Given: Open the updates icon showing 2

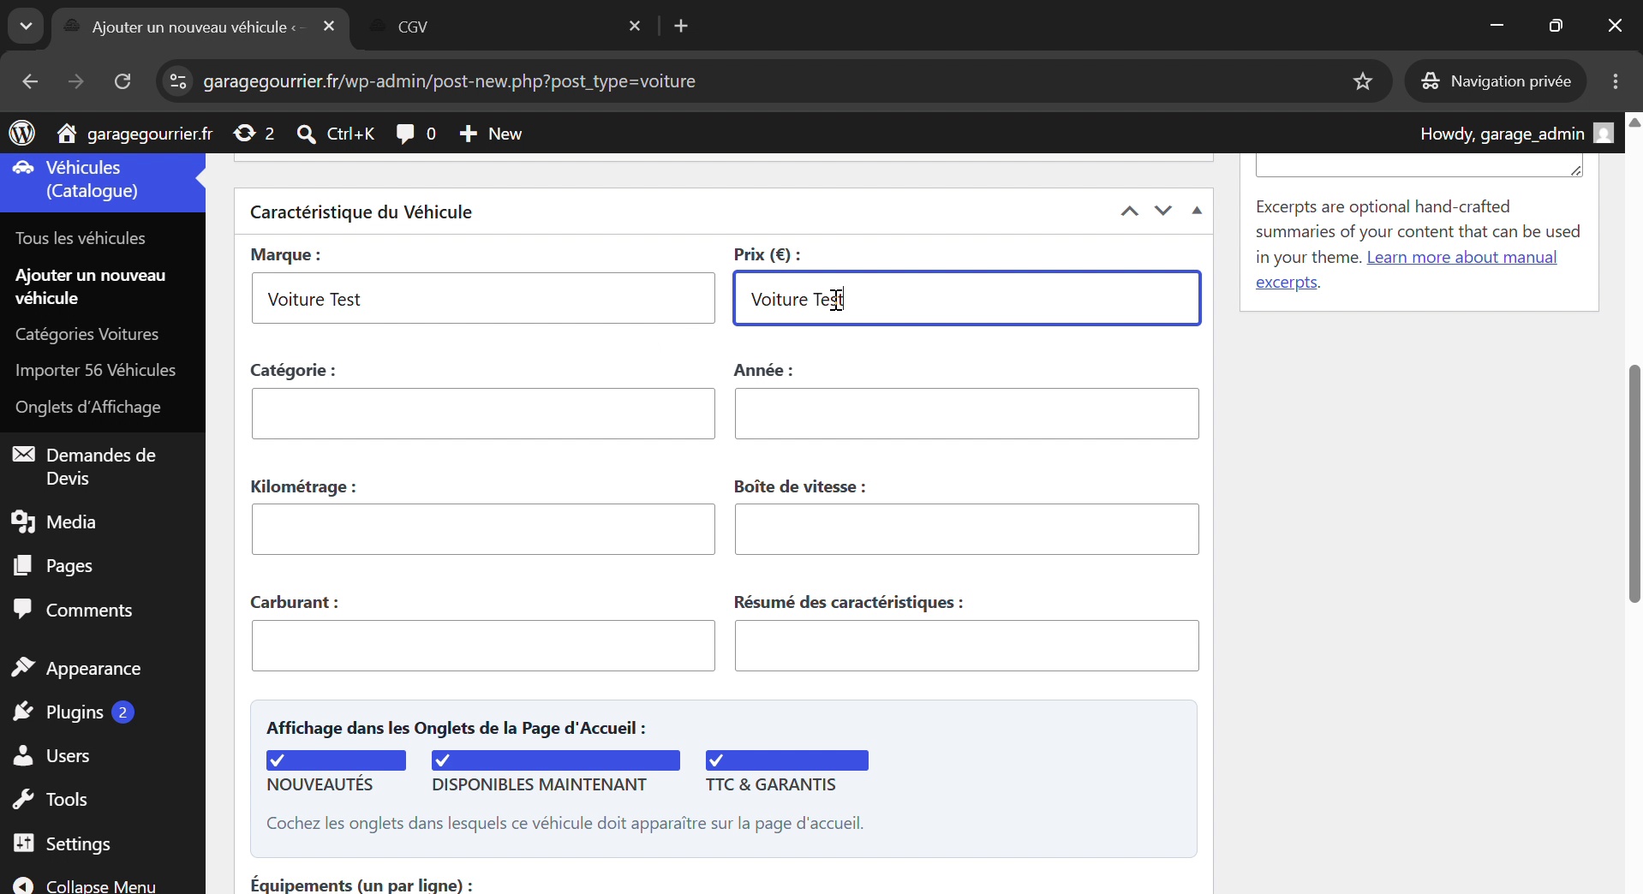Looking at the screenshot, I should click(254, 134).
